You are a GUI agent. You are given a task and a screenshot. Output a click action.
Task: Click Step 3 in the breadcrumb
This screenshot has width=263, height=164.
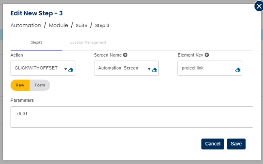pyautogui.click(x=102, y=25)
